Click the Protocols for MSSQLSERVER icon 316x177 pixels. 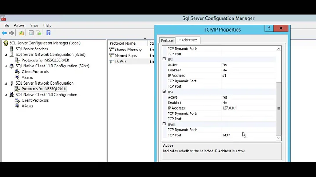point(18,60)
